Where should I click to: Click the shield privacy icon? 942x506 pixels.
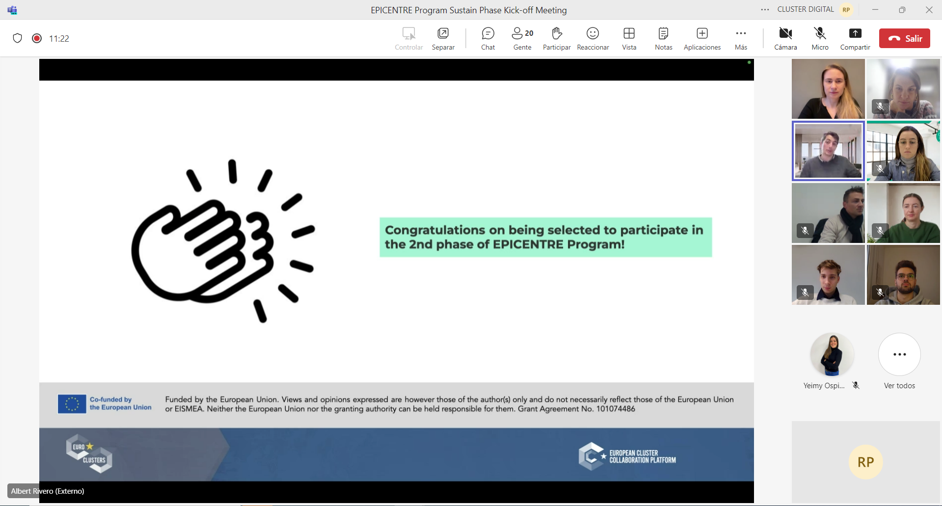click(18, 38)
